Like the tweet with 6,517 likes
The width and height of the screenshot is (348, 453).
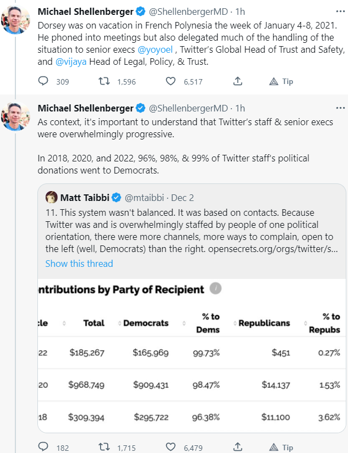[172, 81]
